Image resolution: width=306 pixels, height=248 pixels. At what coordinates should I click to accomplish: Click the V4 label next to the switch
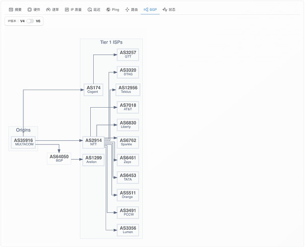click(x=22, y=21)
